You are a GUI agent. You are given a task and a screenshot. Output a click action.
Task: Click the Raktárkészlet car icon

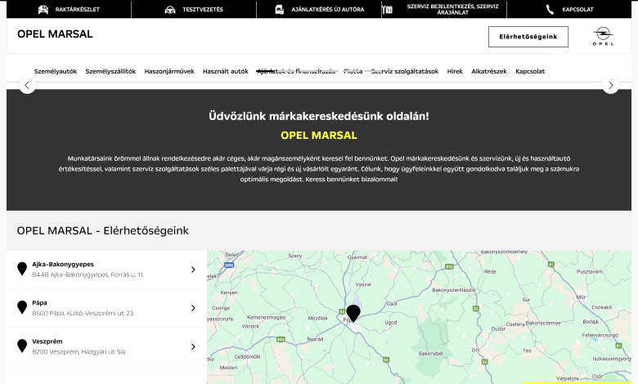point(43,10)
